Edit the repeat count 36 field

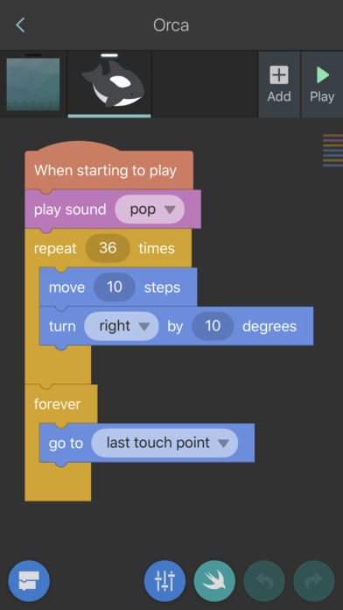pos(108,248)
